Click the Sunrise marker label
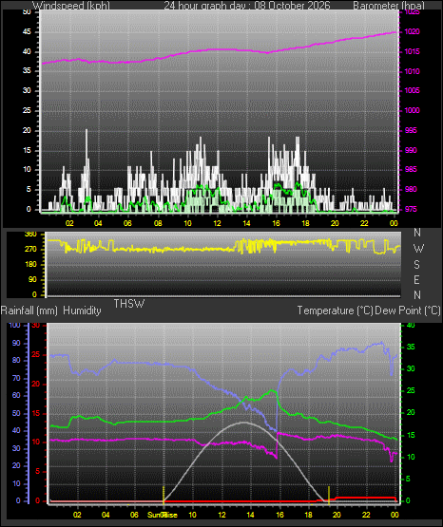443x527 pixels. point(163,515)
